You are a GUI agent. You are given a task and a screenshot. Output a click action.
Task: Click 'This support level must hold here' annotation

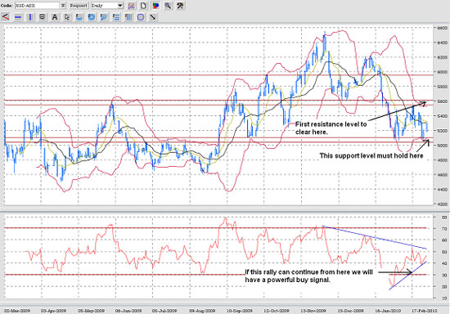point(371,155)
